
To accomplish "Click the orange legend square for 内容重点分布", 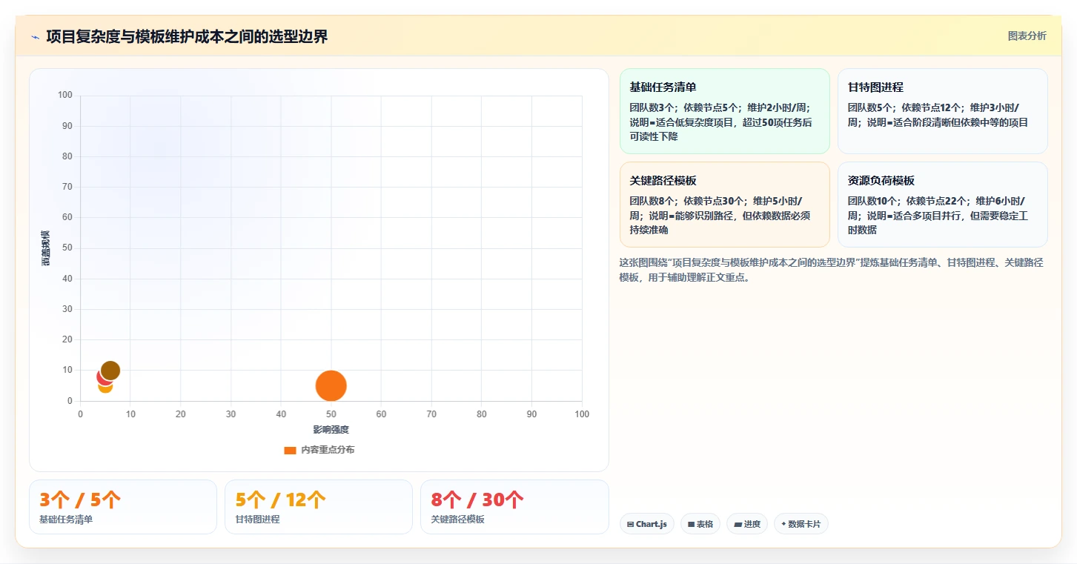I will click(290, 451).
